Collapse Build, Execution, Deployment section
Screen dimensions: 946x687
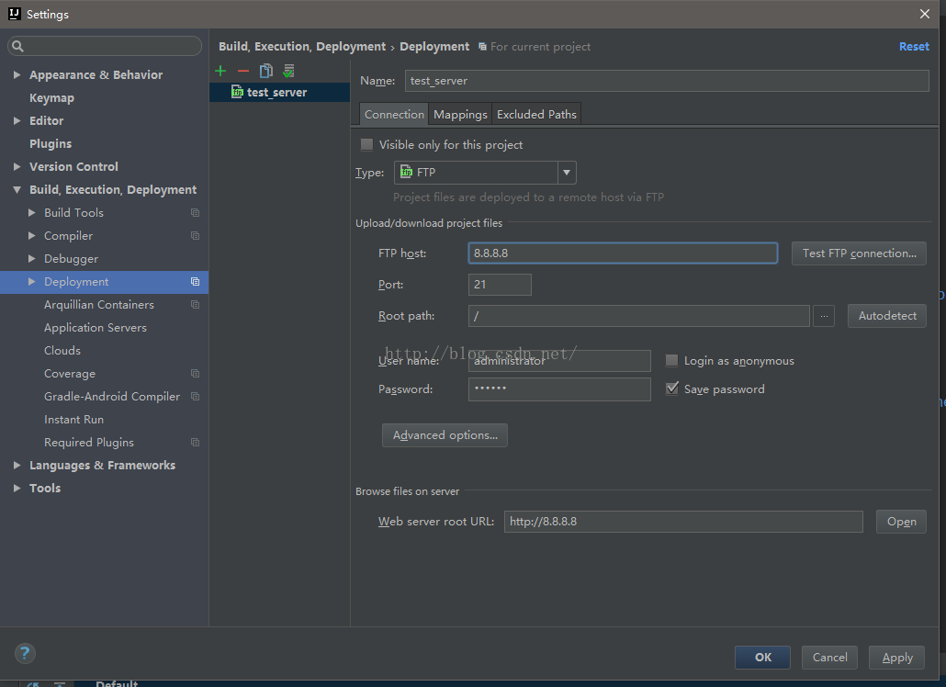17,190
